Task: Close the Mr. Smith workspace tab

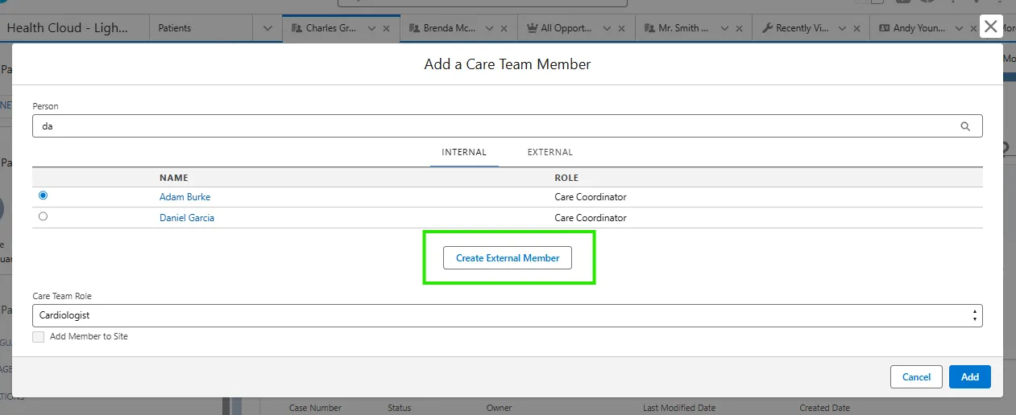Action: tap(739, 28)
